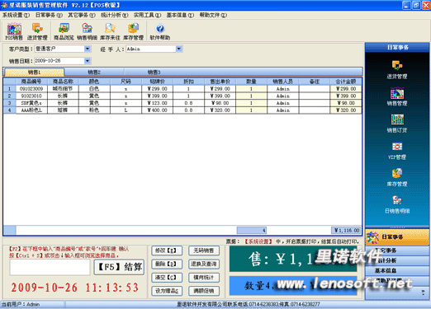Click the ¥400.00 list price cell

point(157,110)
